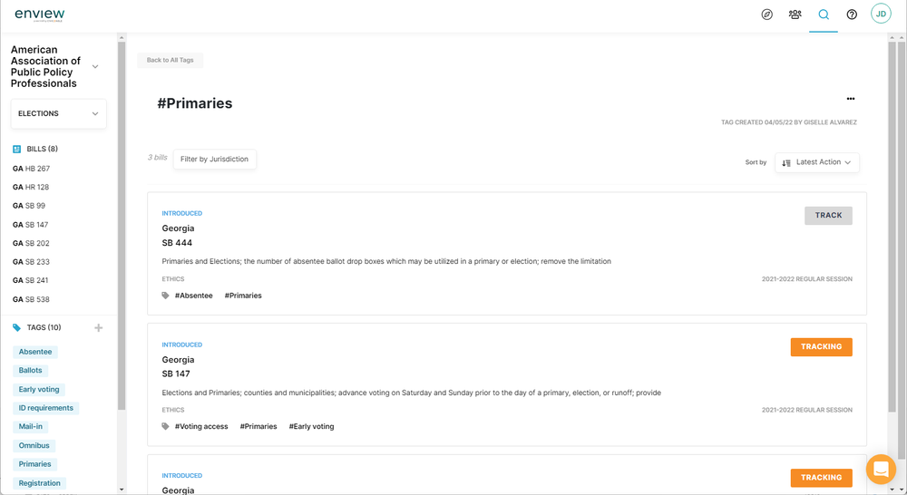The width and height of the screenshot is (907, 495).
Task: Open the orange chat support bubble
Action: coord(881,469)
